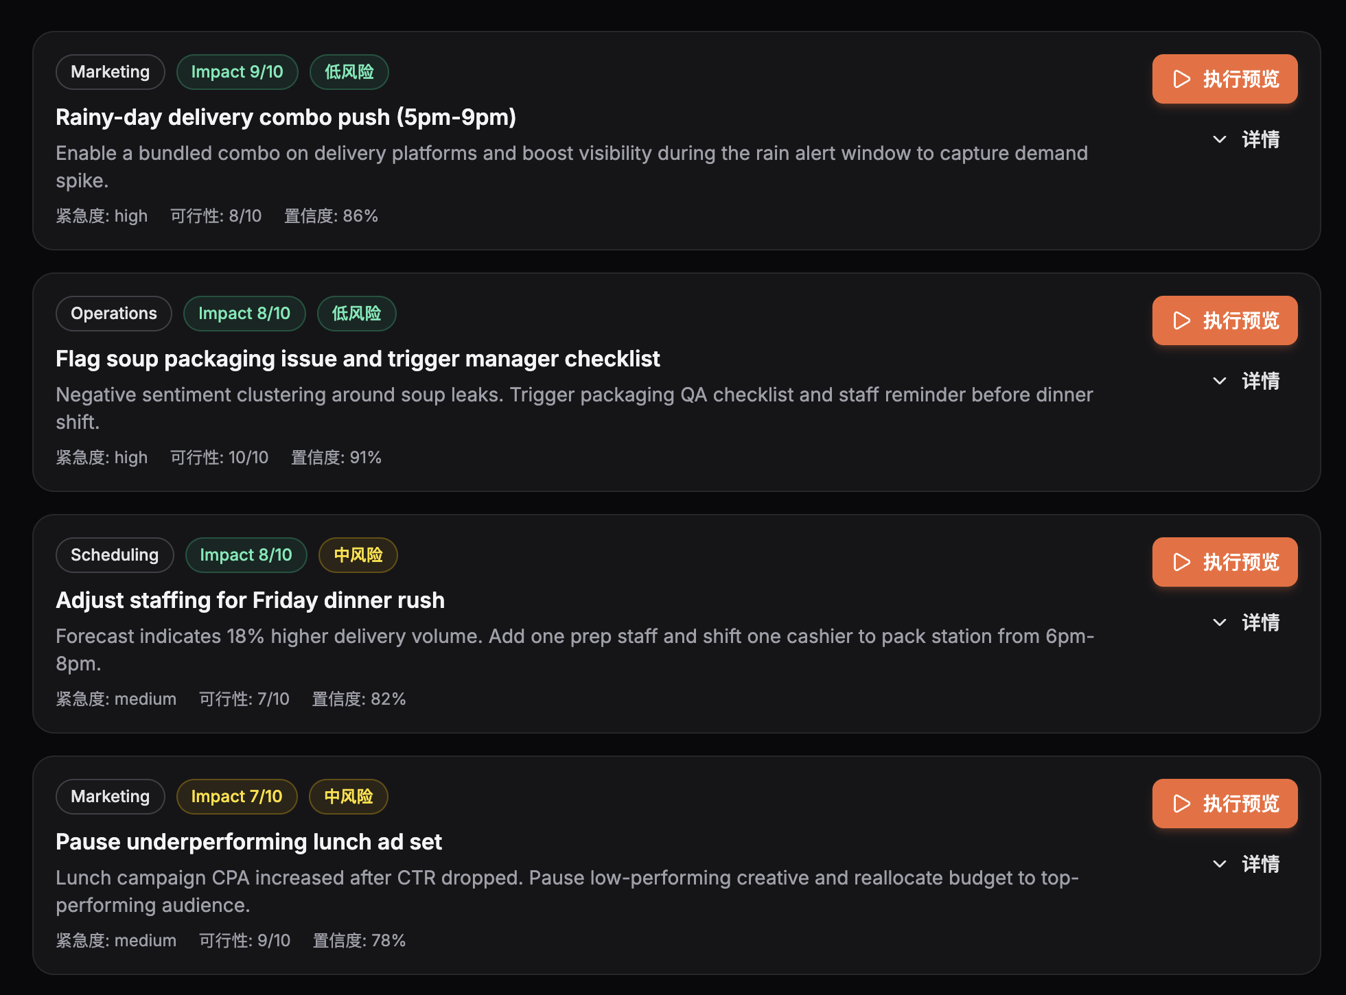This screenshot has width=1346, height=995.
Task: Select the 低风险 badge on the Rainy-day card
Action: pyautogui.click(x=349, y=71)
